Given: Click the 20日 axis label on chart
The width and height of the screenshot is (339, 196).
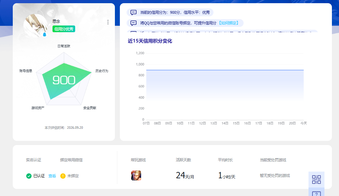Looking at the screenshot, I should click(292, 123).
